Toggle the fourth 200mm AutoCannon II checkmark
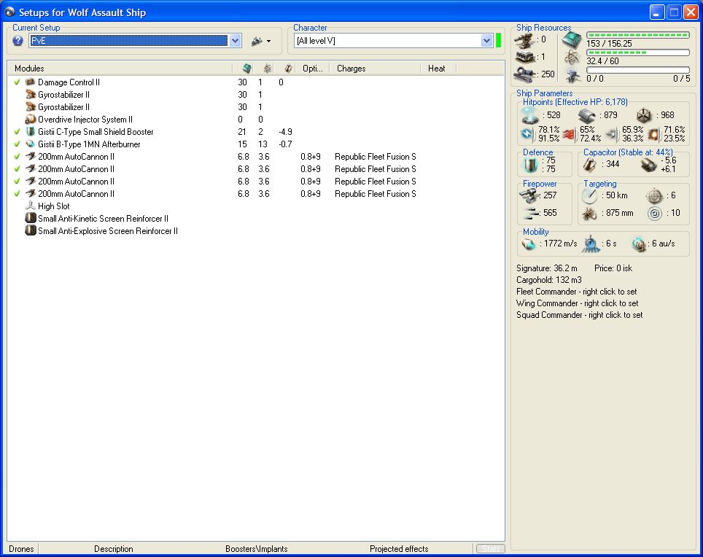 click(17, 194)
